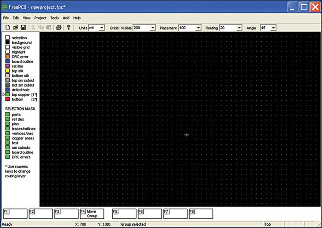Viewport: 322px width, 228px height.
Task: Save the project with floppy icon
Action: point(23,28)
